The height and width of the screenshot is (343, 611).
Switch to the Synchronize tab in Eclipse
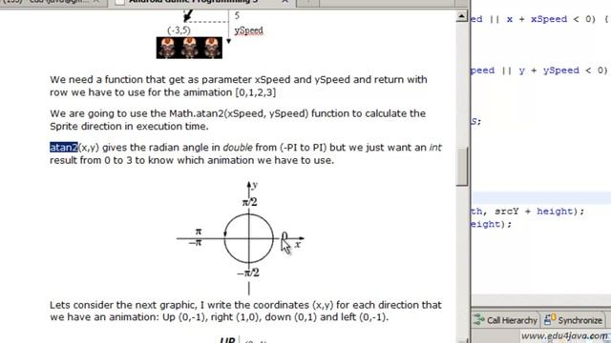[574, 320]
